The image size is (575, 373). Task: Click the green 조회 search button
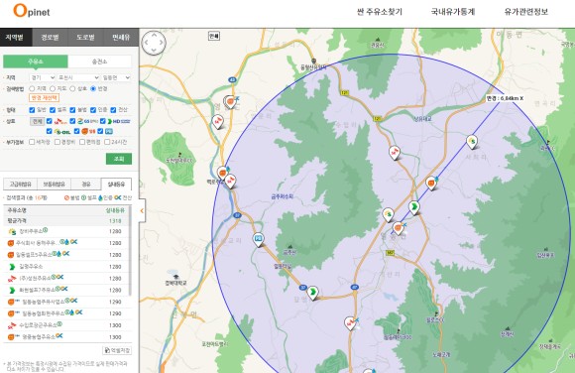(119, 159)
